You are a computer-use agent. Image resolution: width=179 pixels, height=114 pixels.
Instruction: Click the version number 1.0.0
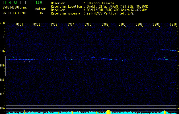point(39,3)
